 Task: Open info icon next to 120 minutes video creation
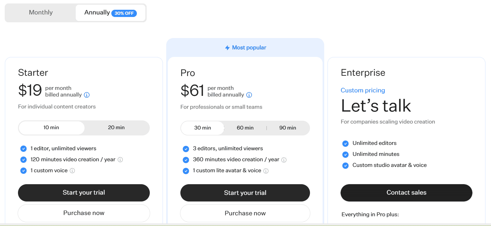120,160
